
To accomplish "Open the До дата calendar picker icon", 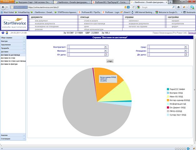I will (186, 54).
